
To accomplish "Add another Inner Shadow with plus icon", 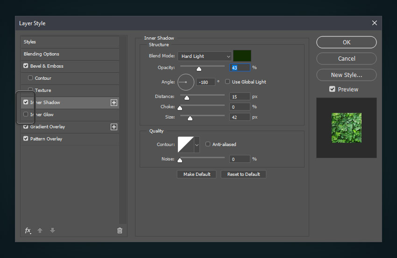I will pos(113,103).
